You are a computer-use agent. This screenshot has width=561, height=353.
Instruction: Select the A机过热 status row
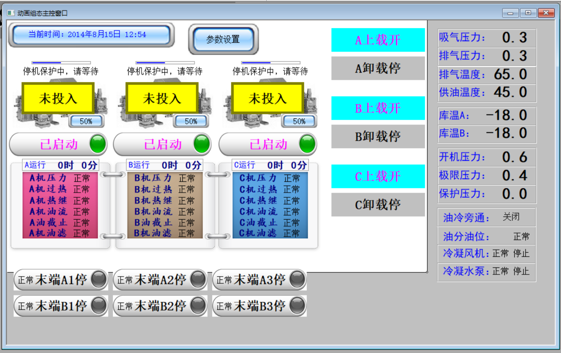[60, 189]
